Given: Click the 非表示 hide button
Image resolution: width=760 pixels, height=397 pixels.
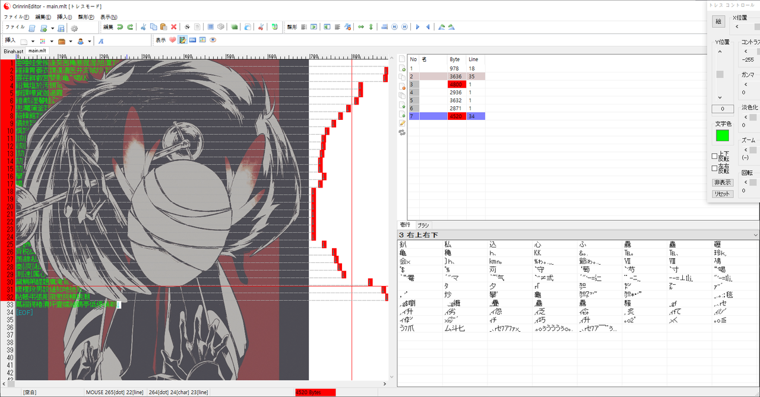Looking at the screenshot, I should (723, 182).
